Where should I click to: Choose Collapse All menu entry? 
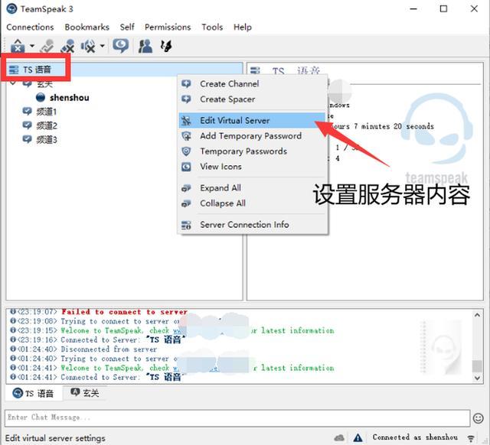253,203
